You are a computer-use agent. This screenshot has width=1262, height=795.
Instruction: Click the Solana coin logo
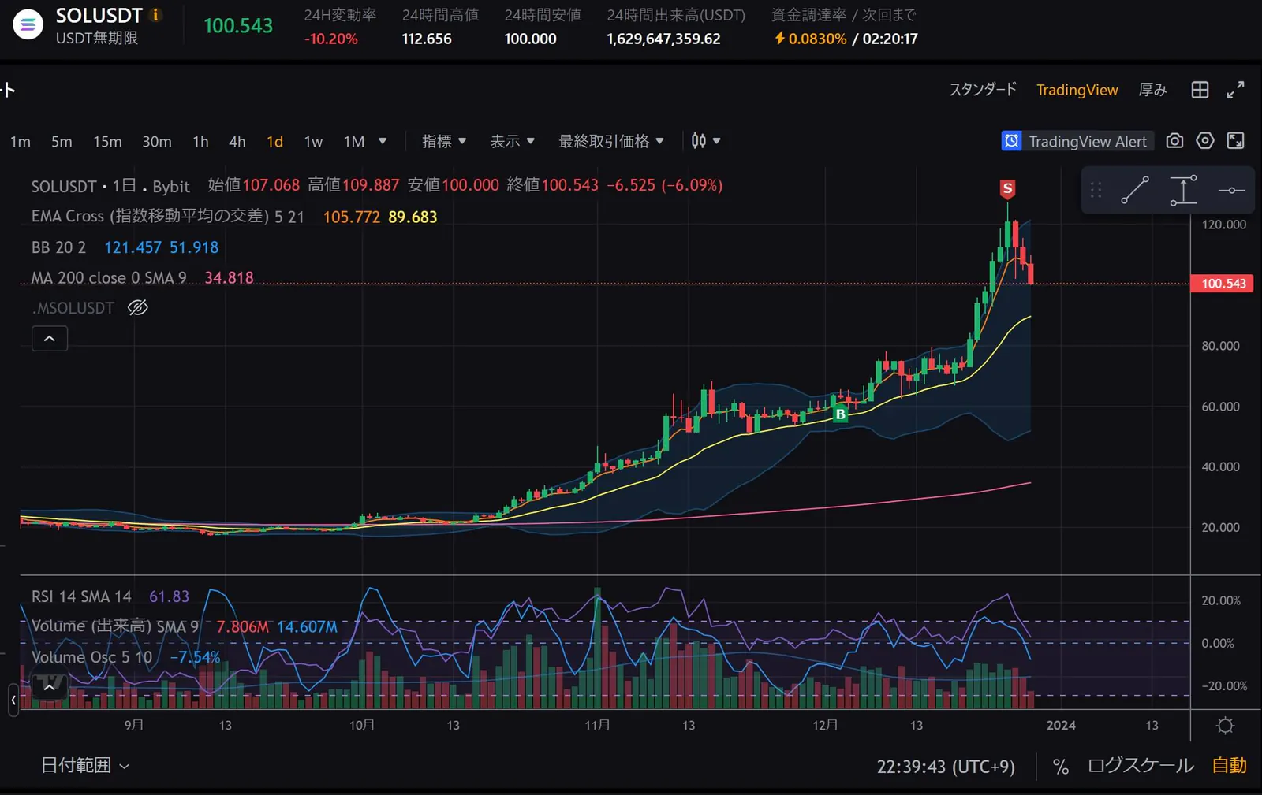tap(28, 24)
